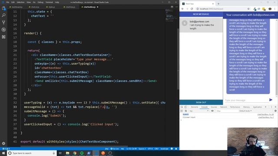Screen dimensions: 278x156
Task: Click the VS Code minimap overview
Action: click(171, 15)
